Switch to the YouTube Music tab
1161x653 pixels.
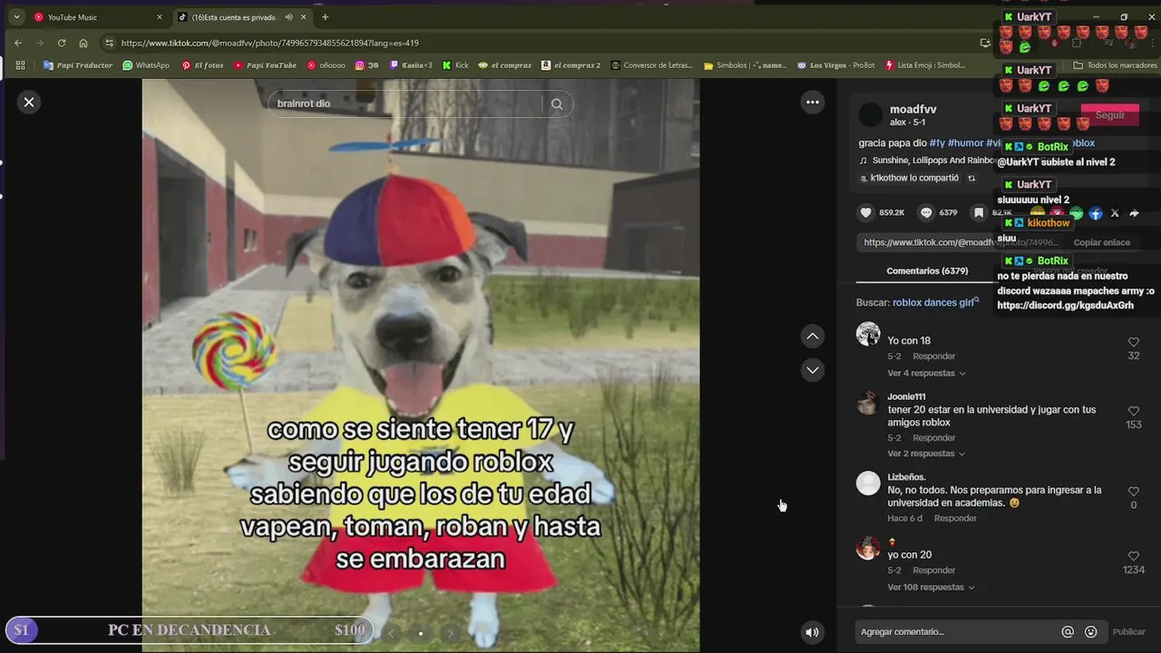coord(98,17)
